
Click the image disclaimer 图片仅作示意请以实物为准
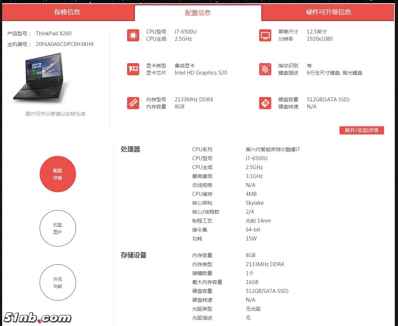[55, 114]
